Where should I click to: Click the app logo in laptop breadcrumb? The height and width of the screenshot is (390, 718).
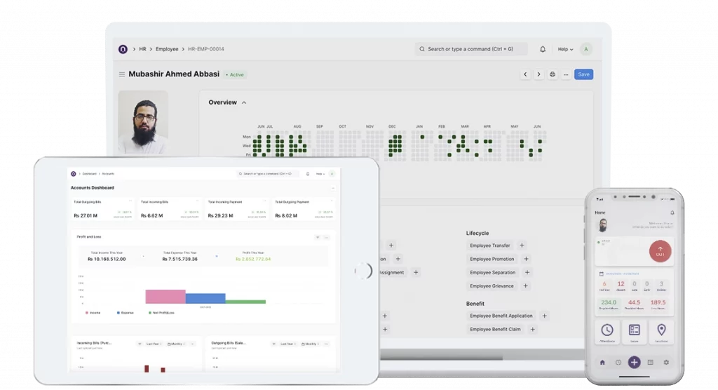click(x=123, y=49)
